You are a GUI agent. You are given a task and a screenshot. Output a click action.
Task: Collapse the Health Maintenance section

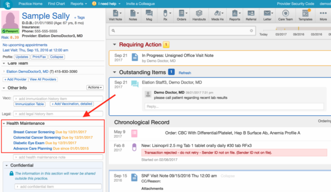coord(4,124)
